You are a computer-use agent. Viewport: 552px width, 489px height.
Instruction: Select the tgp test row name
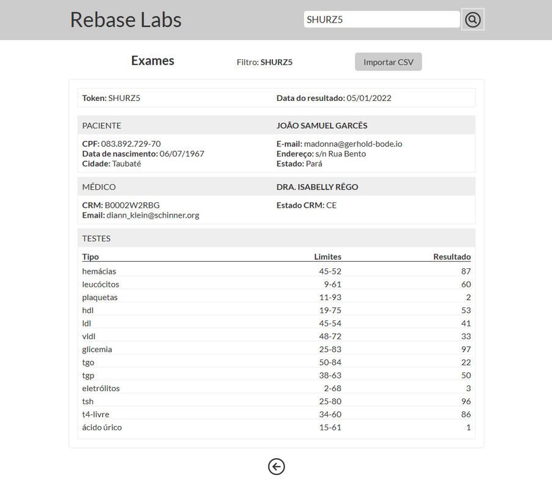coord(88,375)
